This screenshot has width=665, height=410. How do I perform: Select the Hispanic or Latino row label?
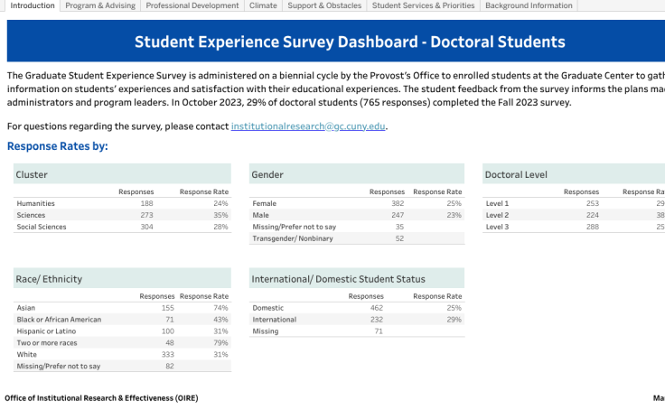point(49,331)
